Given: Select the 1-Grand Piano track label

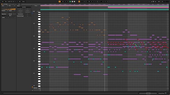Looking at the screenshot, I should [161, 93].
